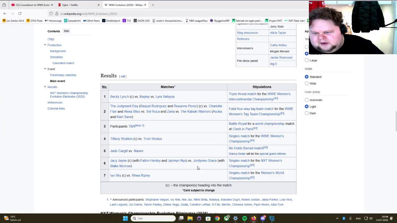This screenshot has height=223, width=397.
Task: Click the Battle Royal link
Action: [238, 124]
